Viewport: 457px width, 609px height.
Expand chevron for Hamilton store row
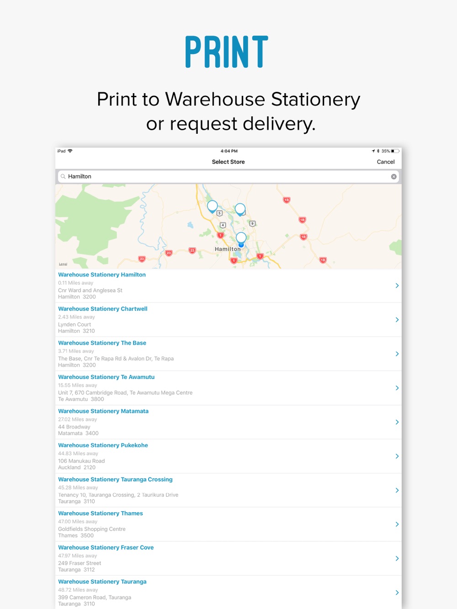tap(397, 286)
